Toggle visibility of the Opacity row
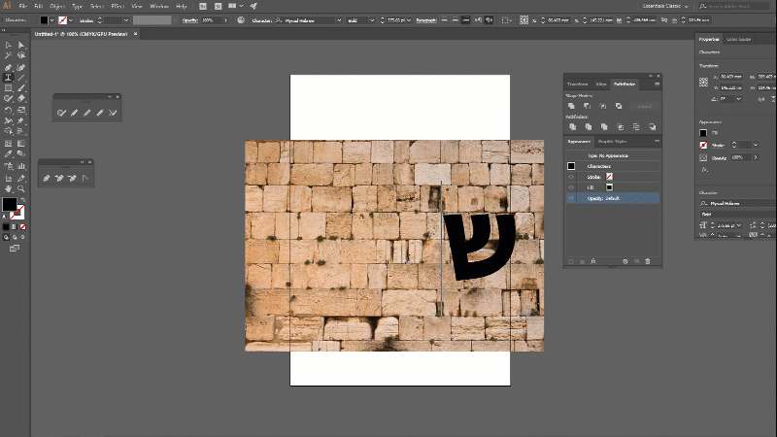Viewport: 777px width, 437px height. point(571,197)
